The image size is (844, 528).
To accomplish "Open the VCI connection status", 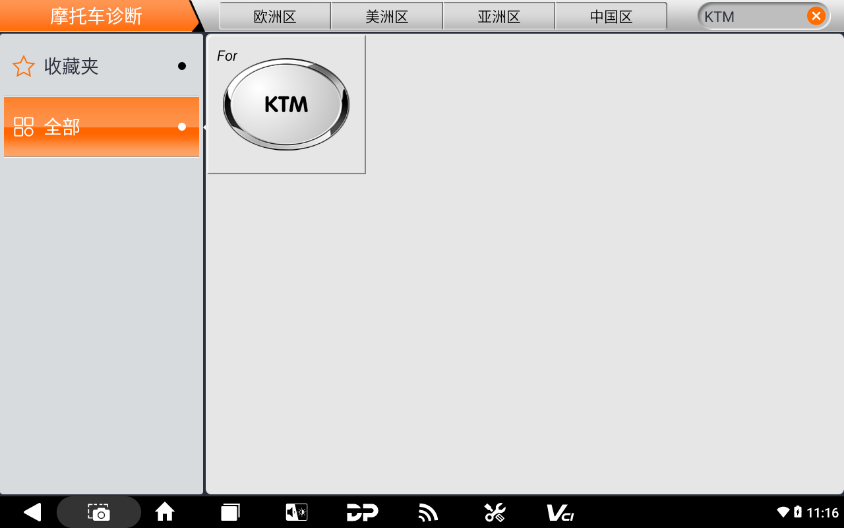I will (x=560, y=512).
